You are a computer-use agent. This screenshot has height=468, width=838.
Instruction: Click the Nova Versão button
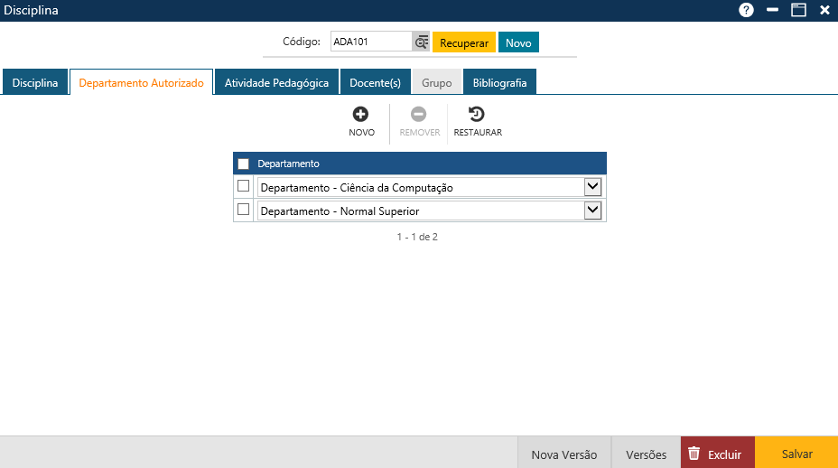[563, 454]
